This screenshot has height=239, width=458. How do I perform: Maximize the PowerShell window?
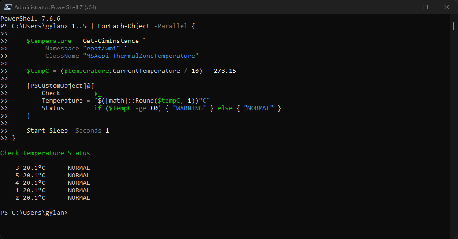pyautogui.click(x=425, y=7)
